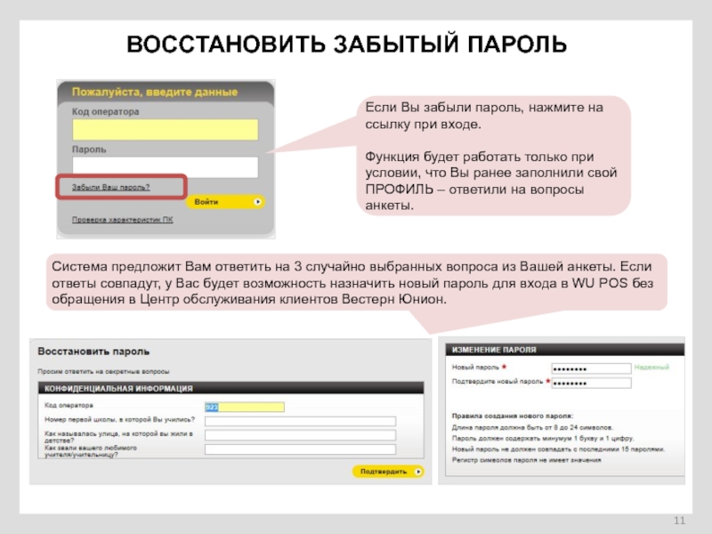Image resolution: width=712 pixels, height=534 pixels.
Task: Click the arrow icon on the Войти button
Action: (257, 202)
